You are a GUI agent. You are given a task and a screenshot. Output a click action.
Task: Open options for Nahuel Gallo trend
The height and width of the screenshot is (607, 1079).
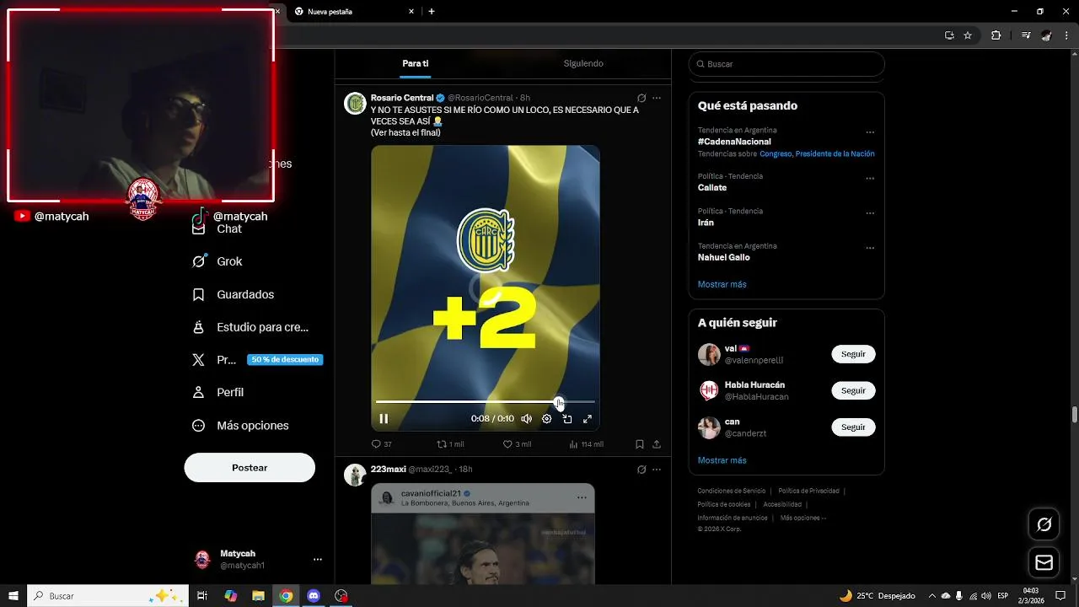click(870, 248)
